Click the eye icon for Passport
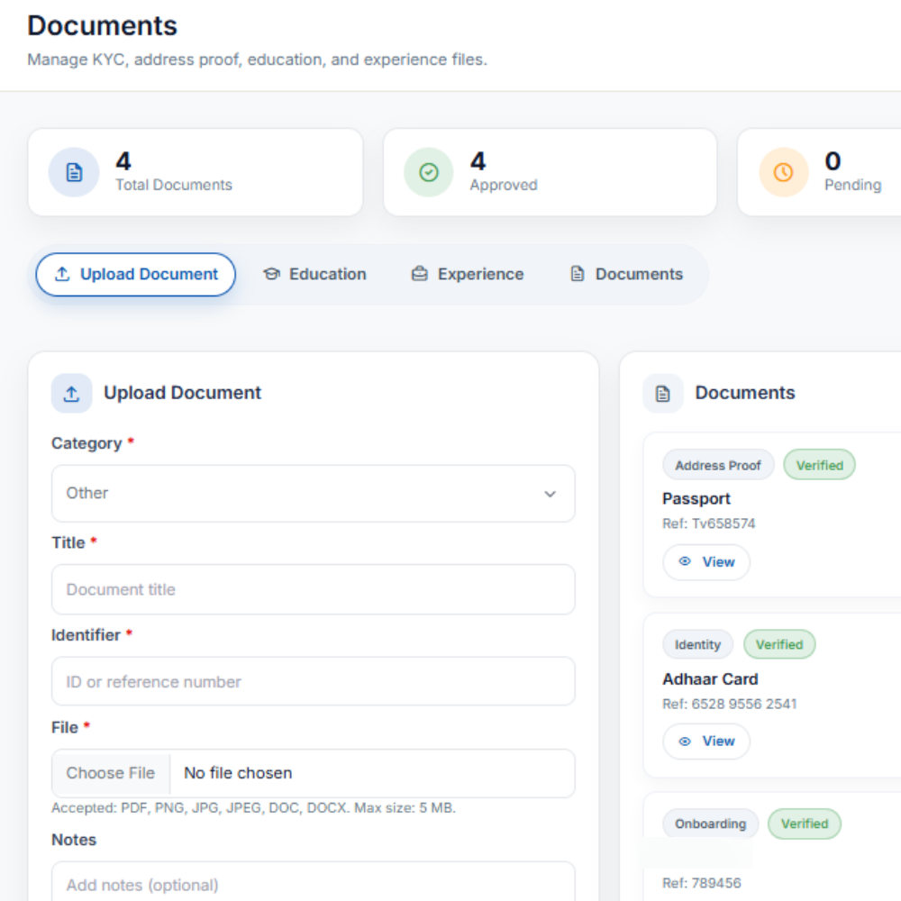Screen dimensions: 901x901 (685, 561)
